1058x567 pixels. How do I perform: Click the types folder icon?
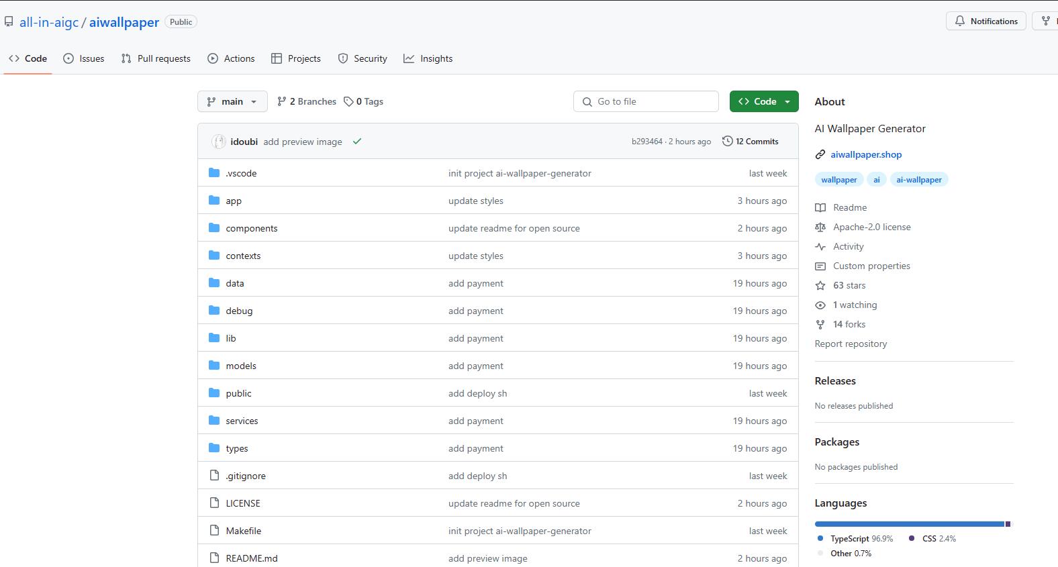pos(214,448)
